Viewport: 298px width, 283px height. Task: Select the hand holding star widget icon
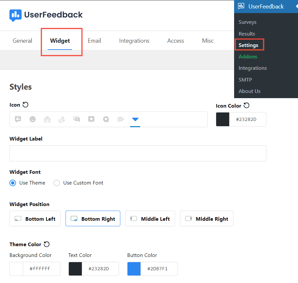[x=62, y=119]
